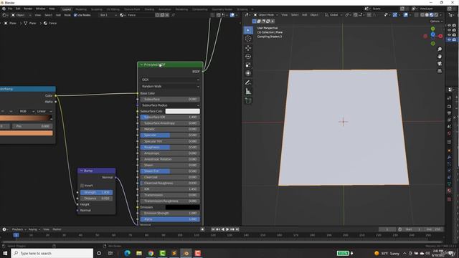The image size is (459, 258).
Task: Open the GGX distribution dropdown
Action: tap(170, 80)
